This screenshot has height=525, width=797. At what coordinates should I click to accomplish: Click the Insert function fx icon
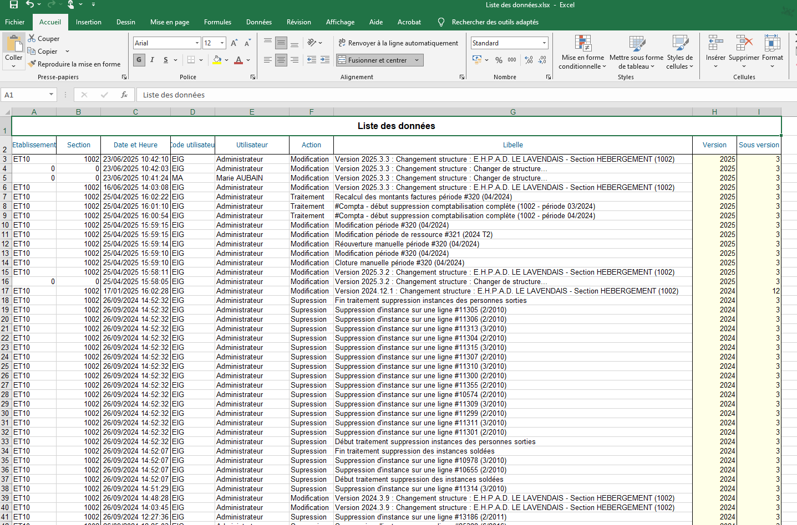point(124,95)
